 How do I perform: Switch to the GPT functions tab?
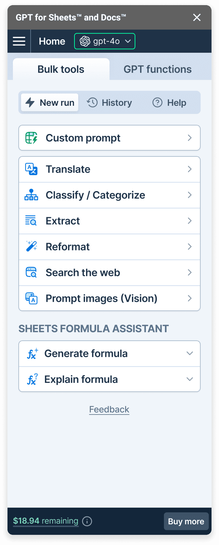[x=157, y=69]
